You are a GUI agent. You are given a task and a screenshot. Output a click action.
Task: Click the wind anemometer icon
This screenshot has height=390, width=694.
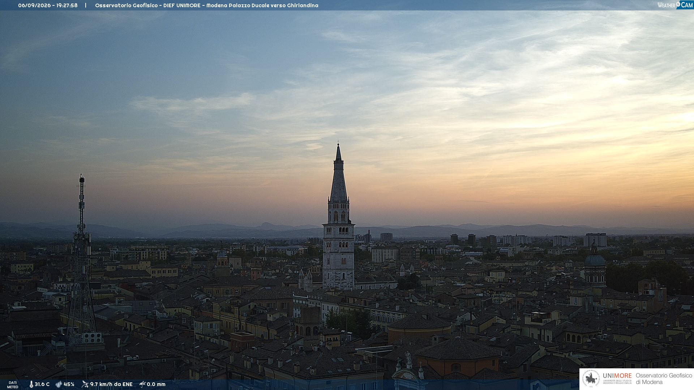[85, 384]
